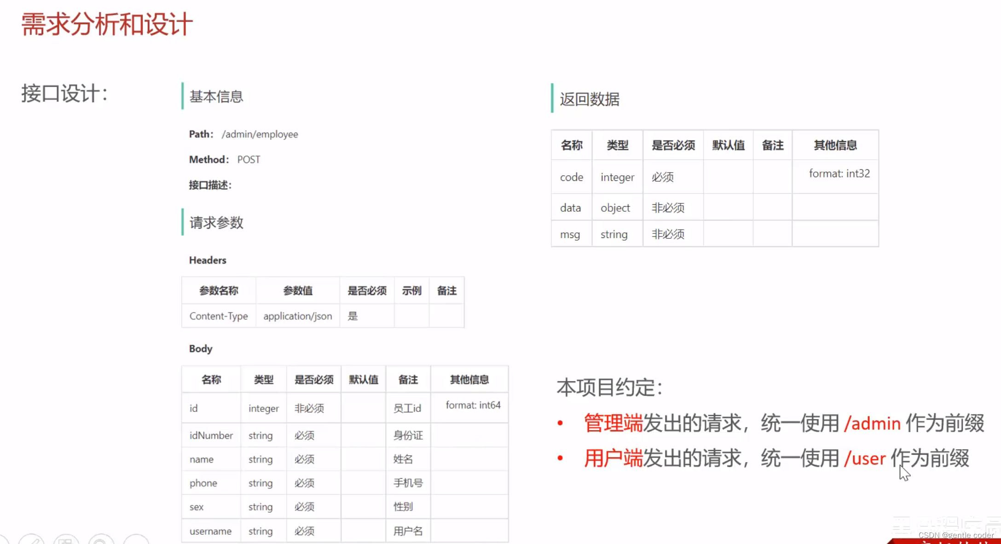Click the /admin/employee path text
This screenshot has width=1001, height=544.
point(260,134)
